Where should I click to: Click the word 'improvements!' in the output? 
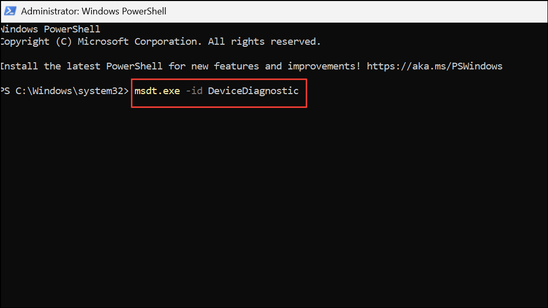coord(324,66)
